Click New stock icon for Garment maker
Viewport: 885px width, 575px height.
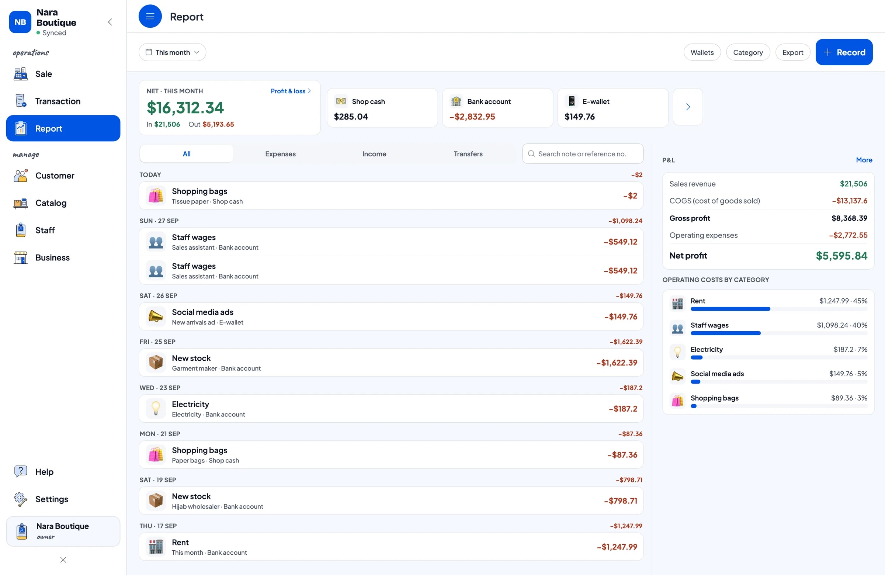(156, 363)
